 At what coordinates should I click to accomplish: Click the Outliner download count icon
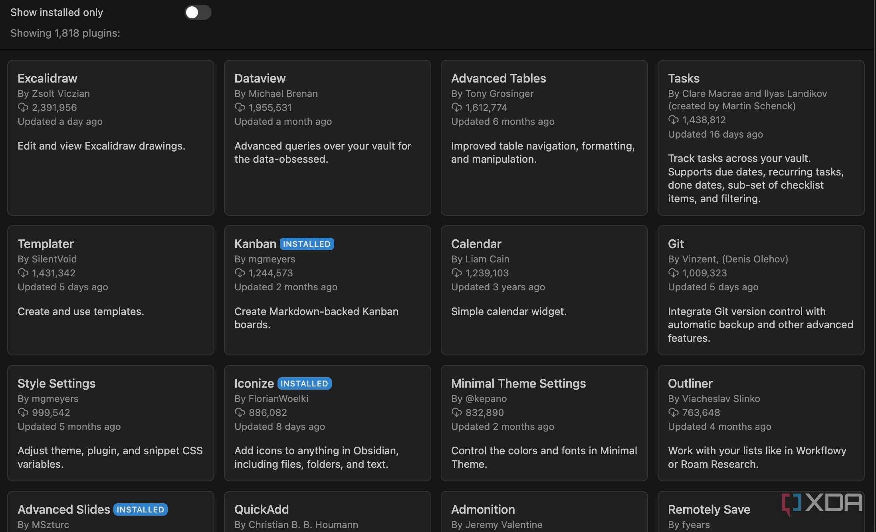pos(674,413)
